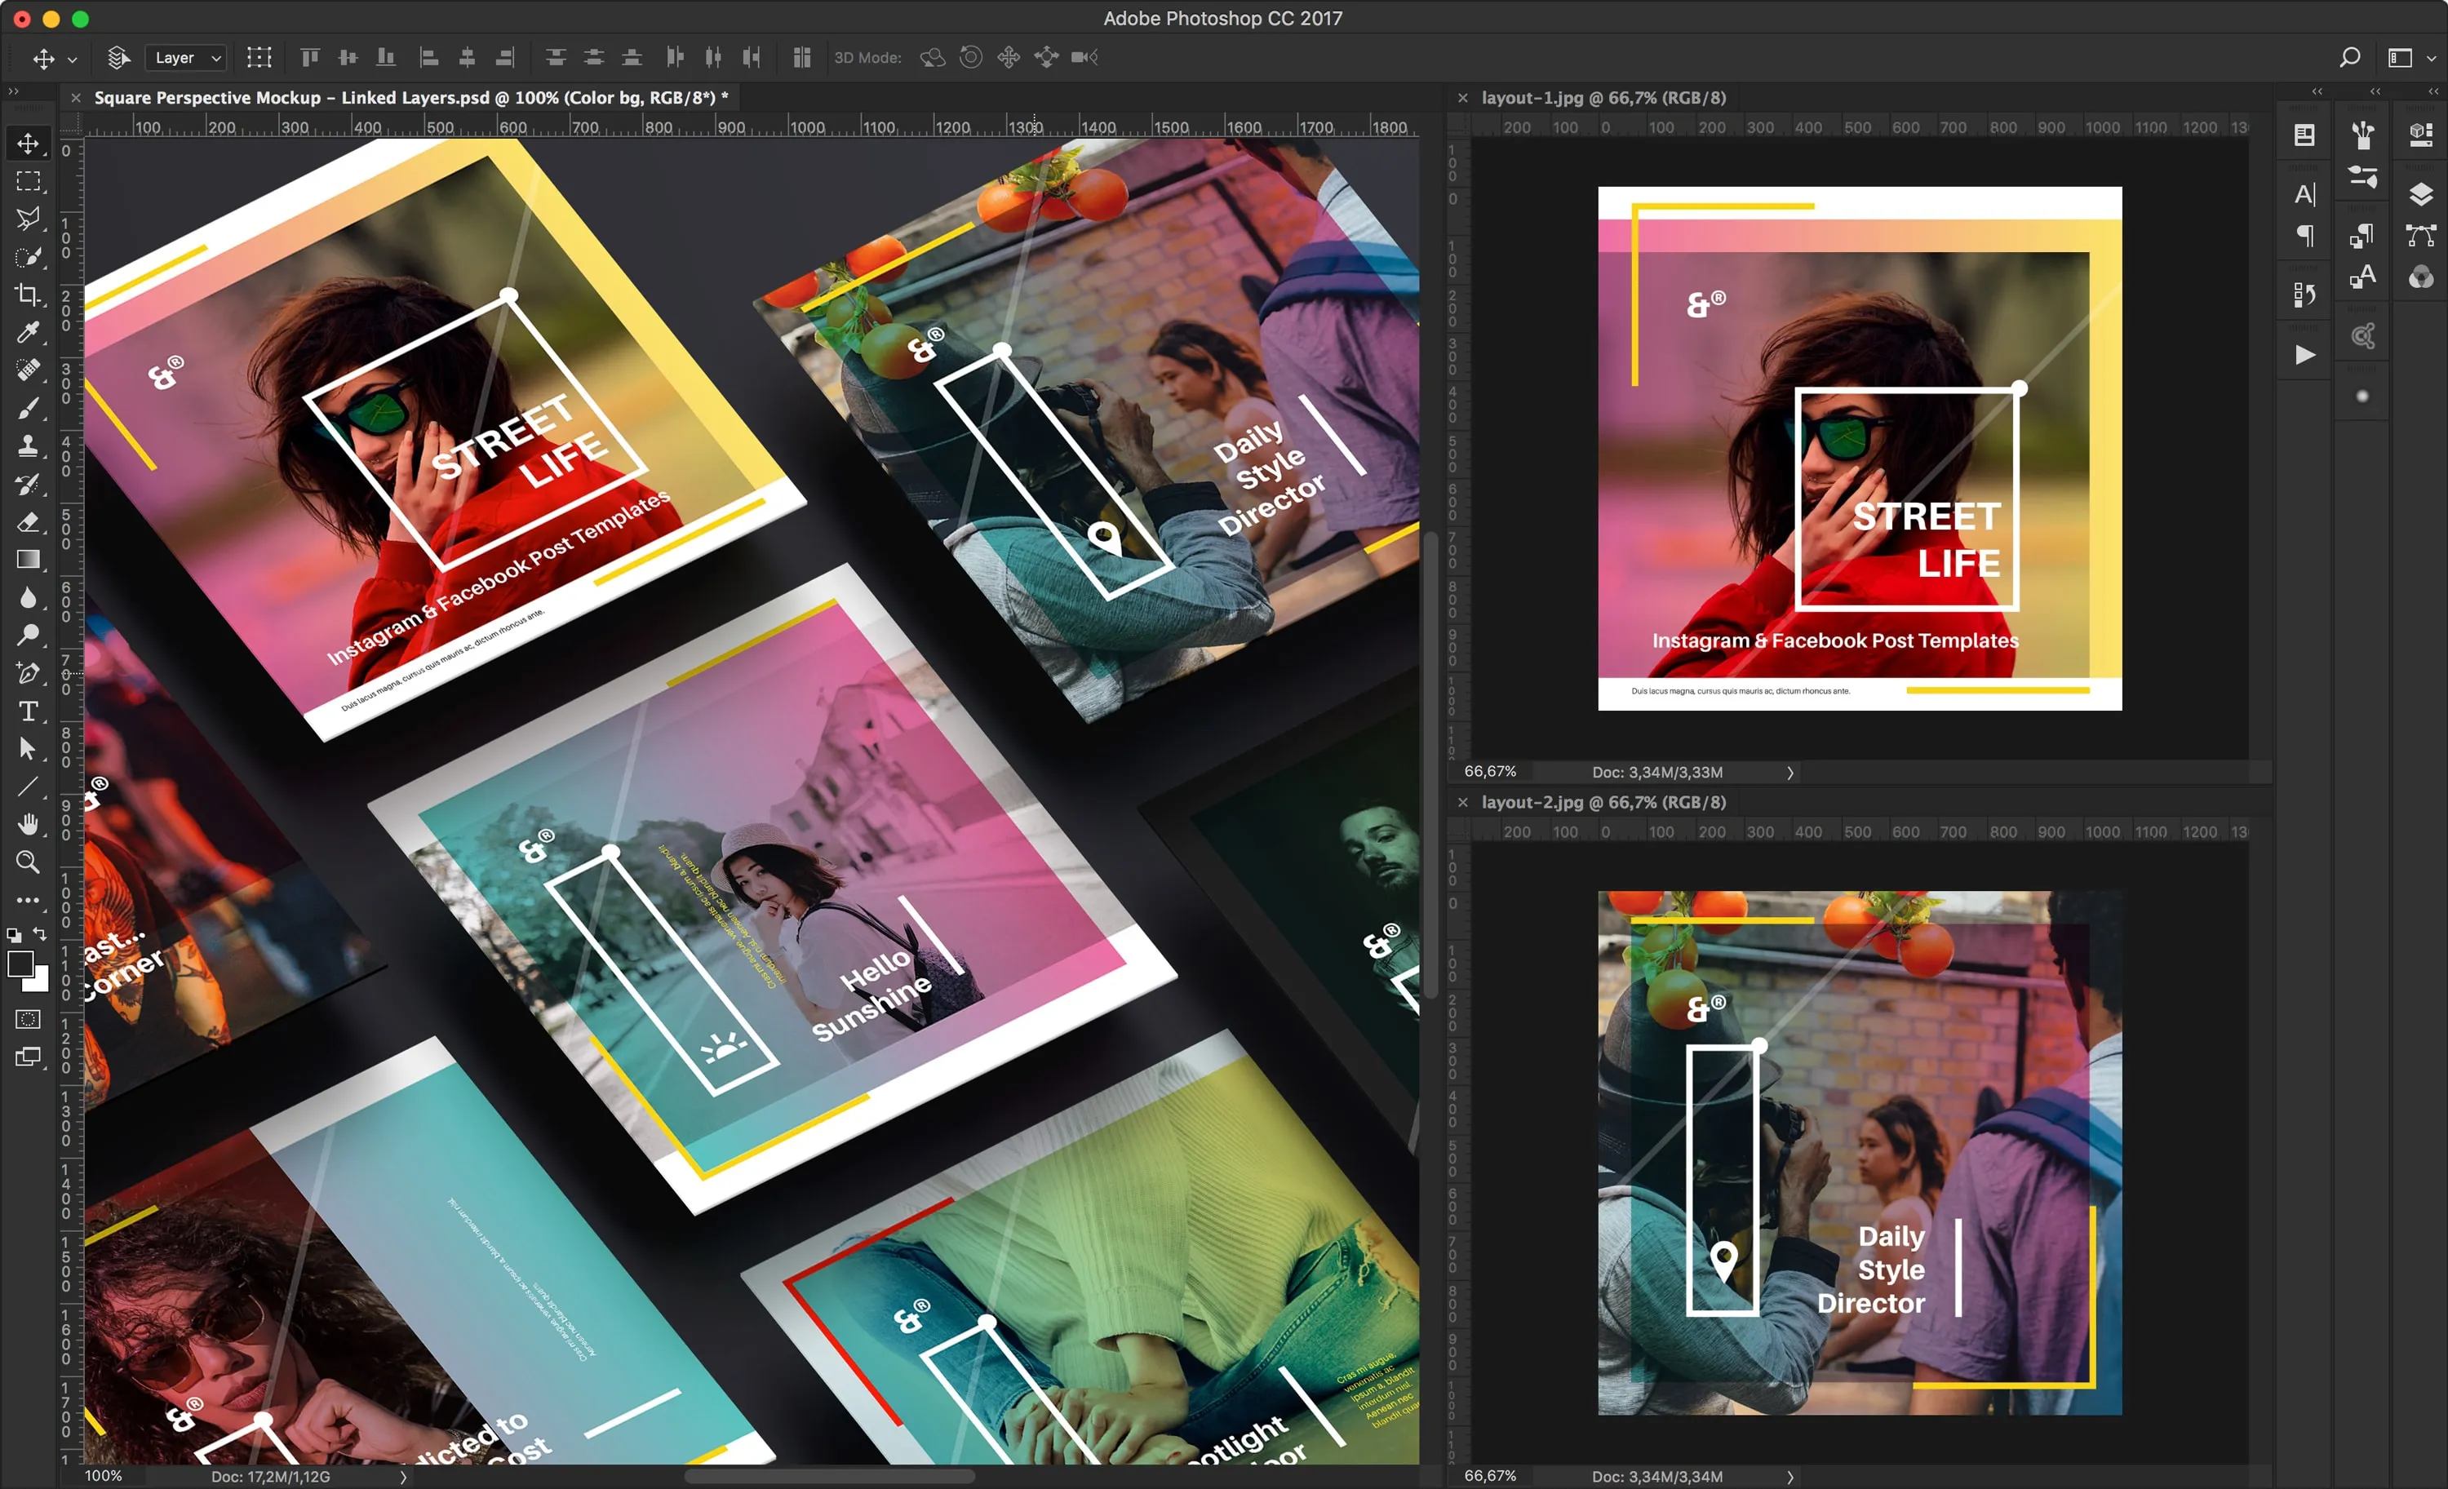Open the Character panel icon
Screen dimensions: 2448x1489
(x=2304, y=193)
